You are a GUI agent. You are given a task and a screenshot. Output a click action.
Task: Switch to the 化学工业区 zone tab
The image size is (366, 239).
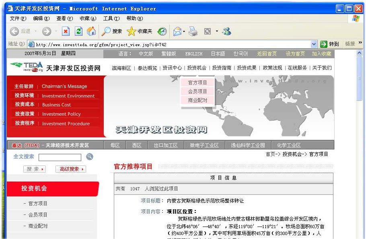[x=289, y=145]
